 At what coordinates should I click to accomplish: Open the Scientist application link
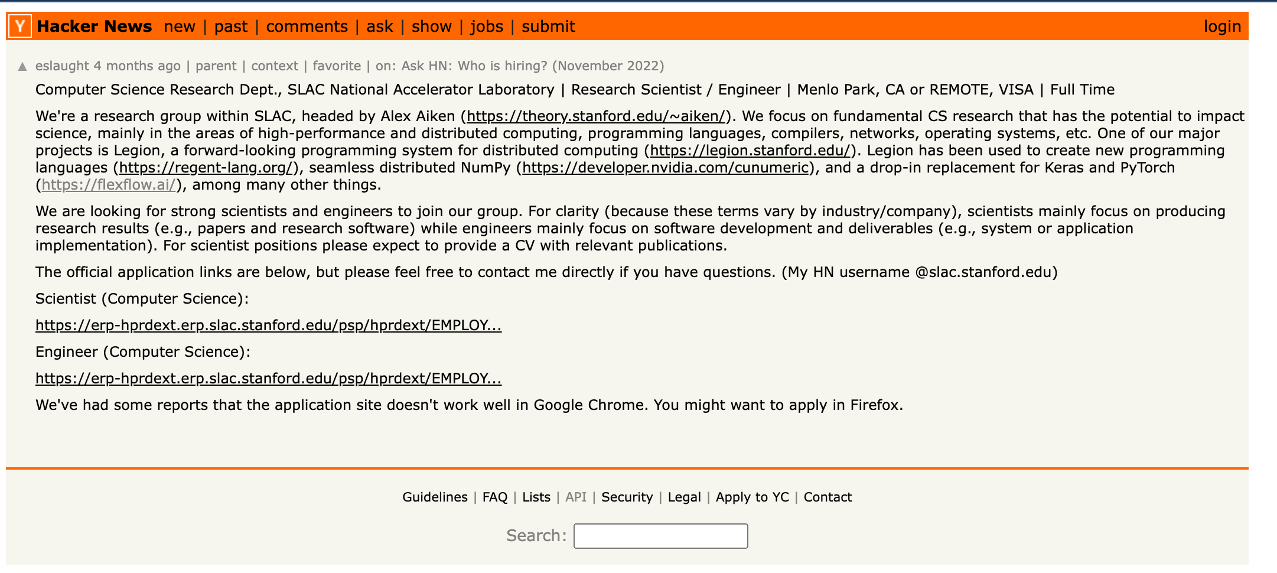269,325
